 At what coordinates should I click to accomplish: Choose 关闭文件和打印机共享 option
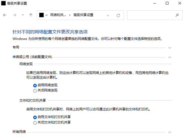coord(35,122)
